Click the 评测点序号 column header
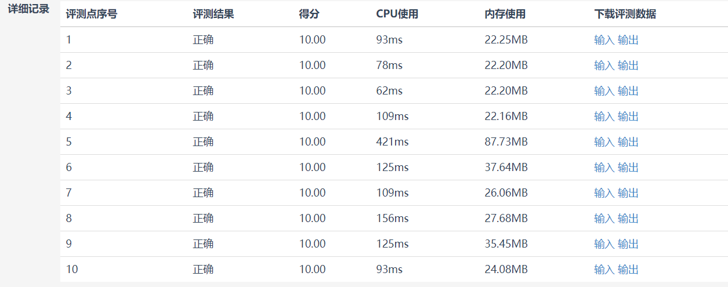 point(92,14)
